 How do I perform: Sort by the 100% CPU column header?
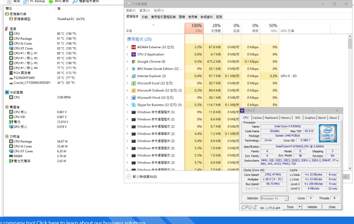click(194, 28)
